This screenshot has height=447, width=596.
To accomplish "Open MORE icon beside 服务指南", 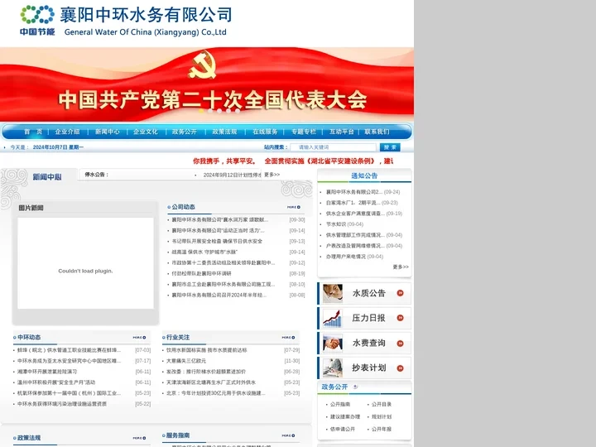I will pos(288,435).
